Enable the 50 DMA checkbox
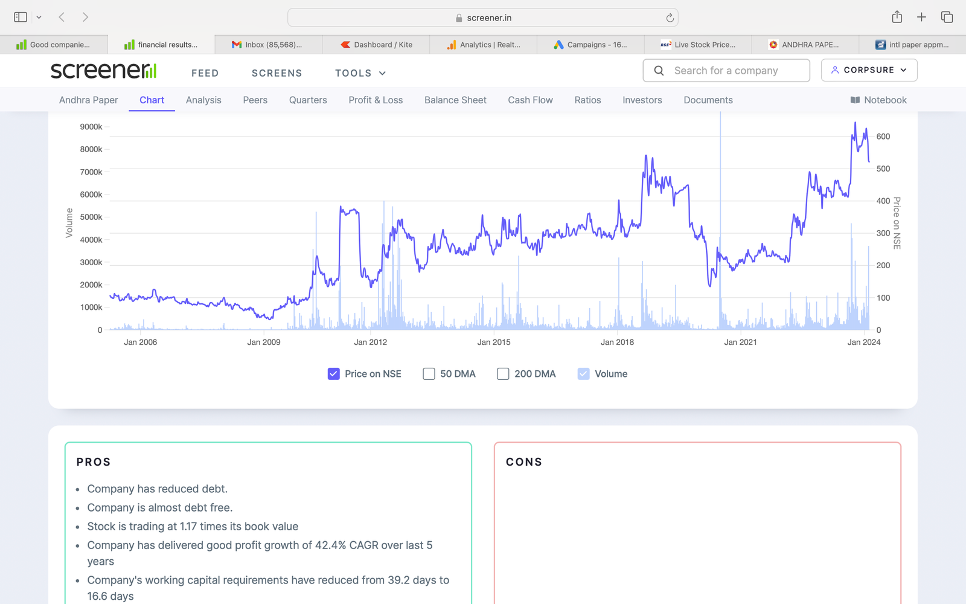The width and height of the screenshot is (966, 604). click(429, 374)
